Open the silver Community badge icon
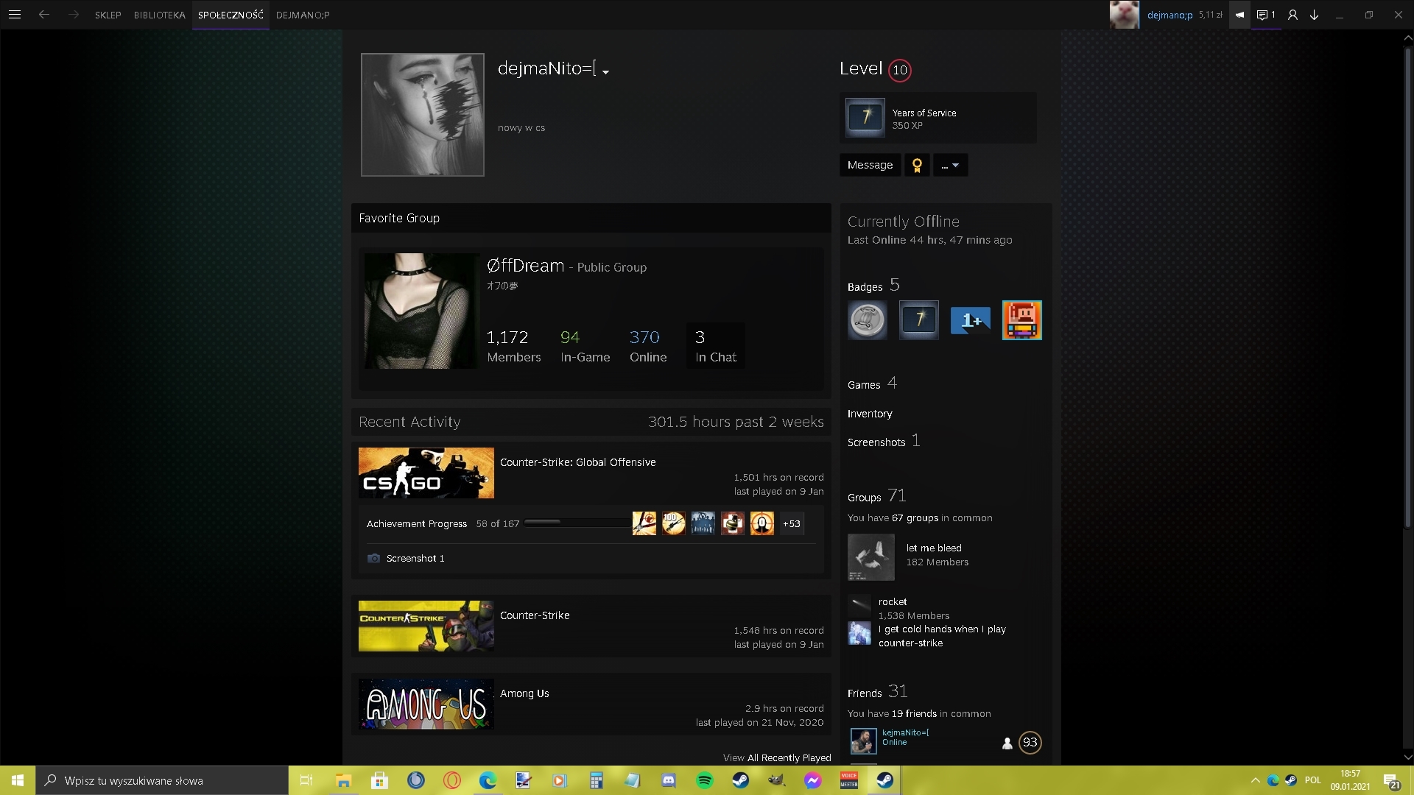1414x795 pixels. point(867,320)
